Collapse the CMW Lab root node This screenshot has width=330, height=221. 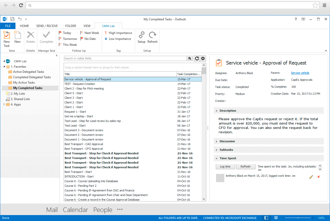tap(4, 61)
